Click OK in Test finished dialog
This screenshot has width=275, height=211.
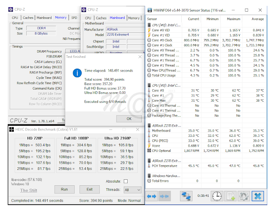pos(129,119)
